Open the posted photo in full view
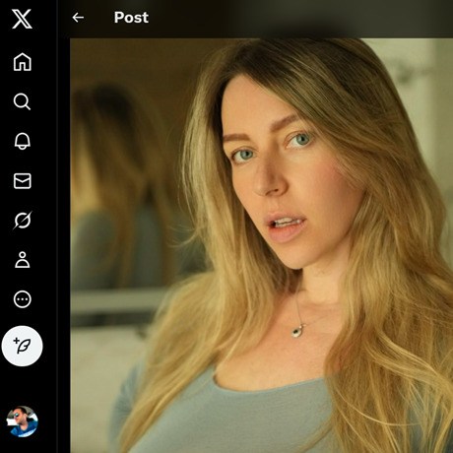This screenshot has width=453, height=453. coord(262,245)
